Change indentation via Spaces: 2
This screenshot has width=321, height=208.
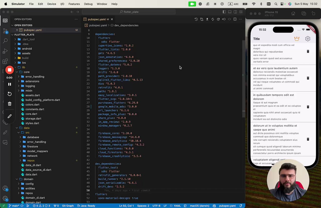[x=143, y=206]
